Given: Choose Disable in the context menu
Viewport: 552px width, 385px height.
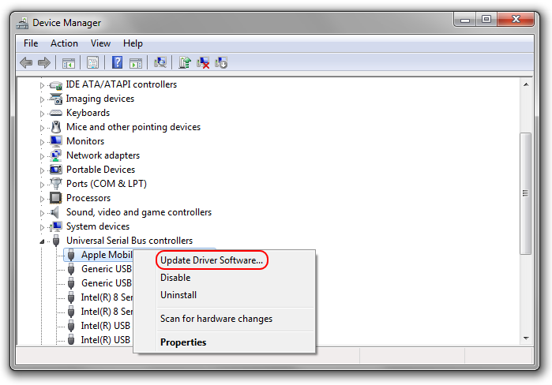Looking at the screenshot, I should (175, 278).
